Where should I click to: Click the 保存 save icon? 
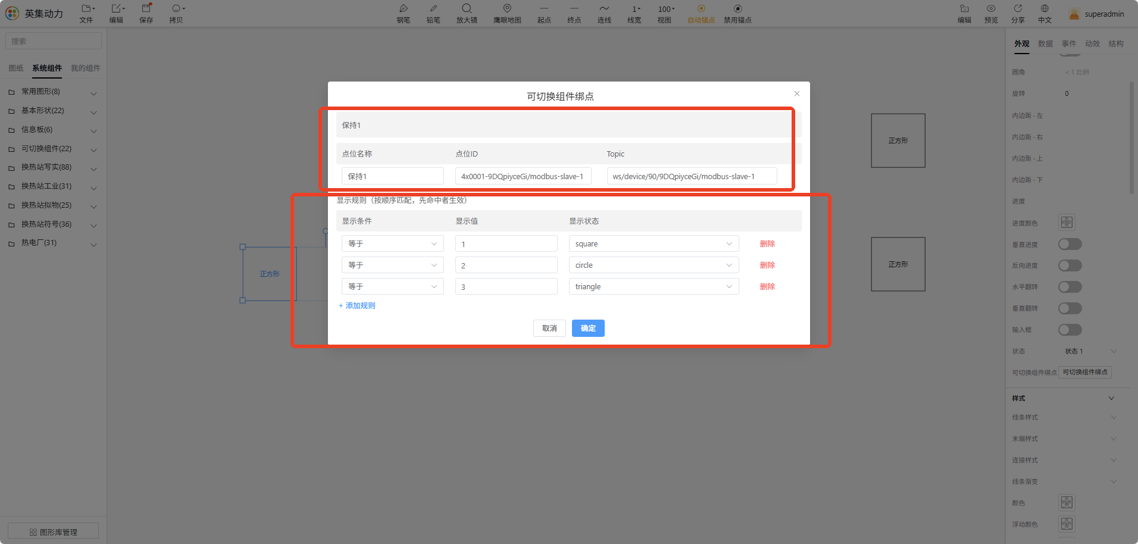click(x=146, y=8)
